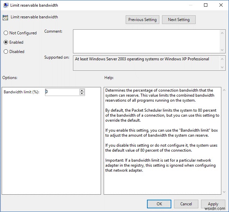Minimize the dialog window
Image resolution: width=229 pixels, height=212 pixels.
pyautogui.click(x=190, y=5)
